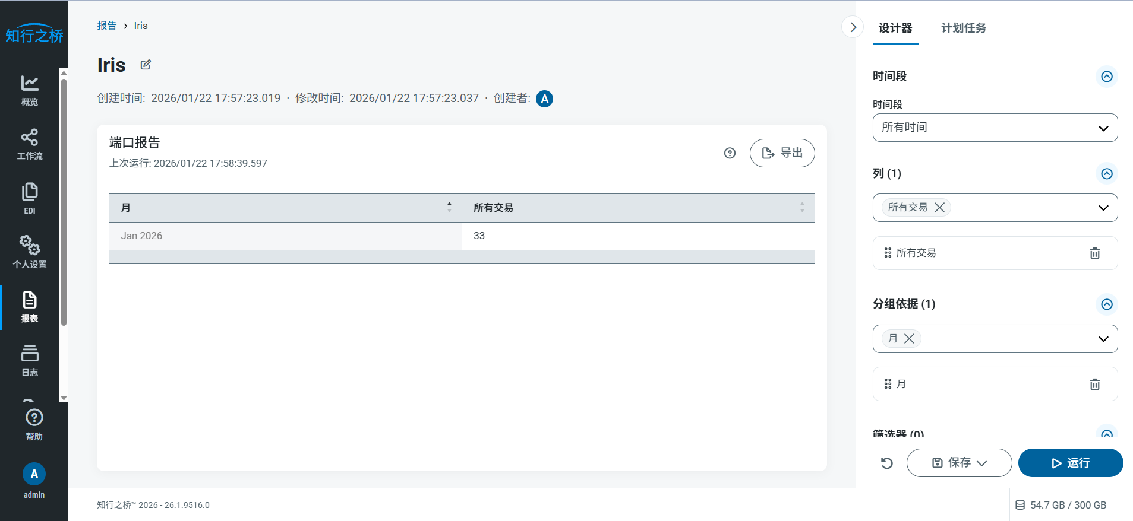Screen dimensions: 1133x521
Task: Click the 运行 run button
Action: 1070,463
